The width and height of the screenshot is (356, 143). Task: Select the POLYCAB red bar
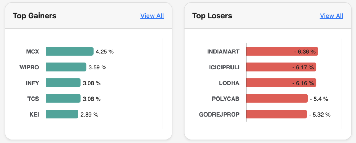tap(277, 99)
